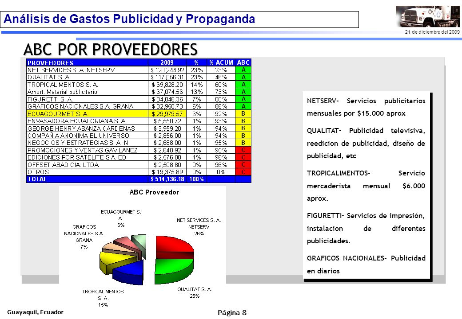Click amount '$ 19,375.89' in OTROS row
462x319 pixels.
pos(167,172)
